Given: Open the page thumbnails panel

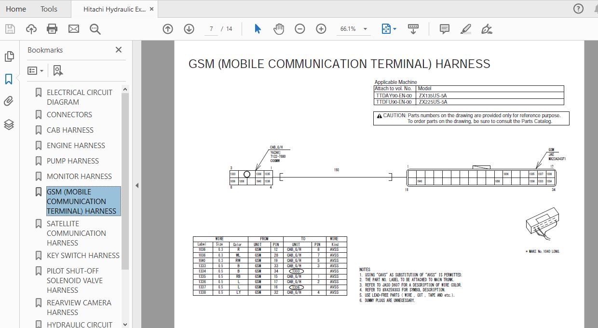Looking at the screenshot, I should coord(9,56).
